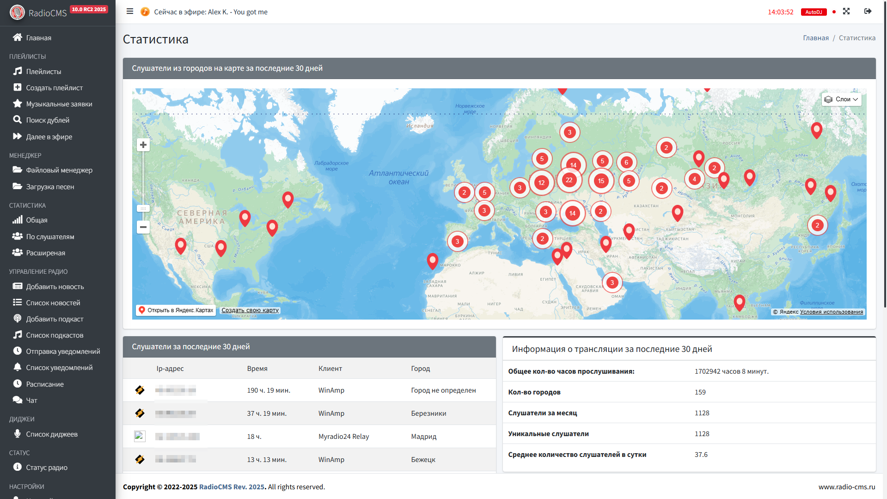Click the Чат speech bubbles icon
Screen dimensions: 887x499
click(x=18, y=400)
